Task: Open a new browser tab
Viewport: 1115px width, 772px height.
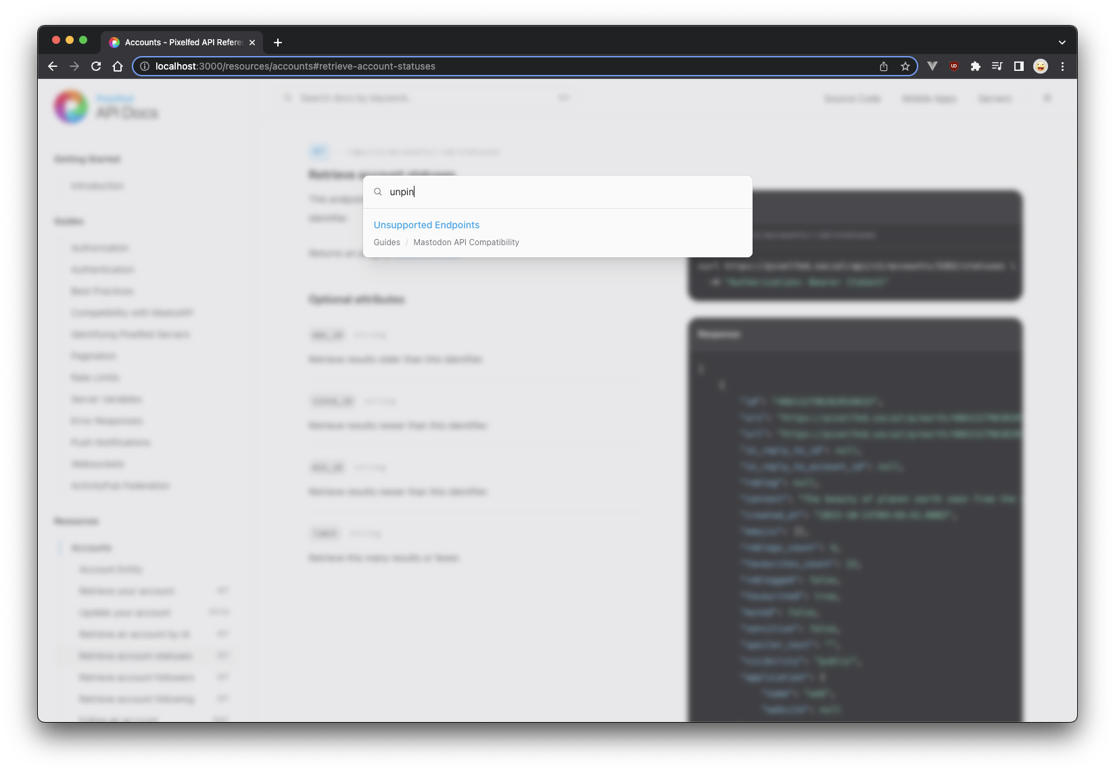Action: [278, 43]
